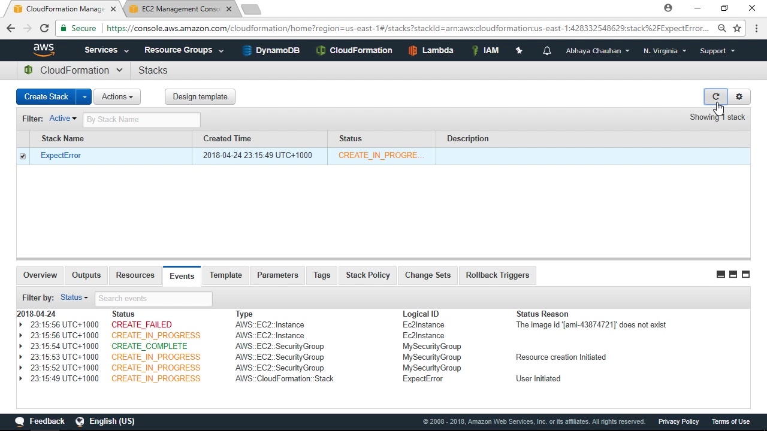This screenshot has width=767, height=431.
Task: Open the ExpectError stack link
Action: coord(61,156)
